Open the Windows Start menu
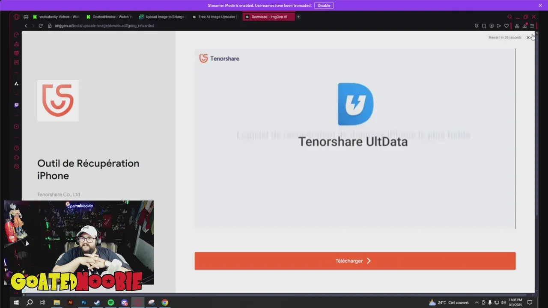 tap(16, 302)
